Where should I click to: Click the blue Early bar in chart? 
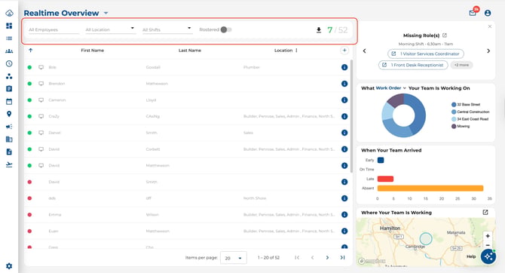click(x=381, y=160)
